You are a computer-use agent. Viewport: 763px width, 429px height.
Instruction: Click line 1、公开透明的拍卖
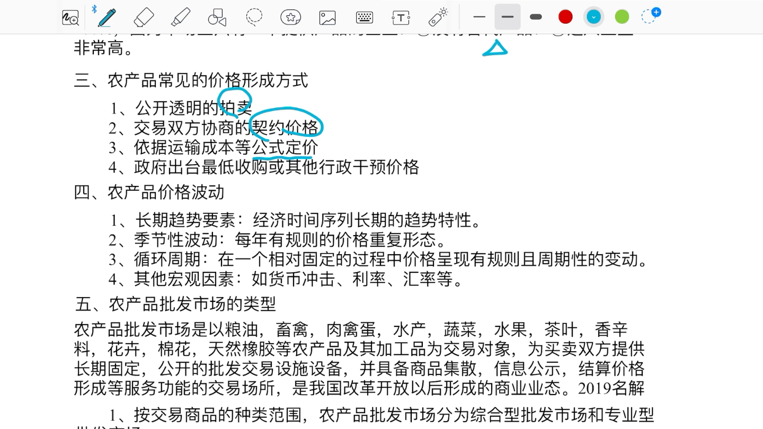tap(180, 108)
